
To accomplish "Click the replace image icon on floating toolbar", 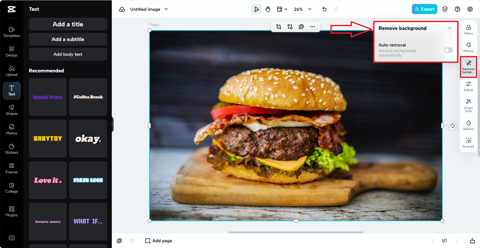I will [290, 27].
